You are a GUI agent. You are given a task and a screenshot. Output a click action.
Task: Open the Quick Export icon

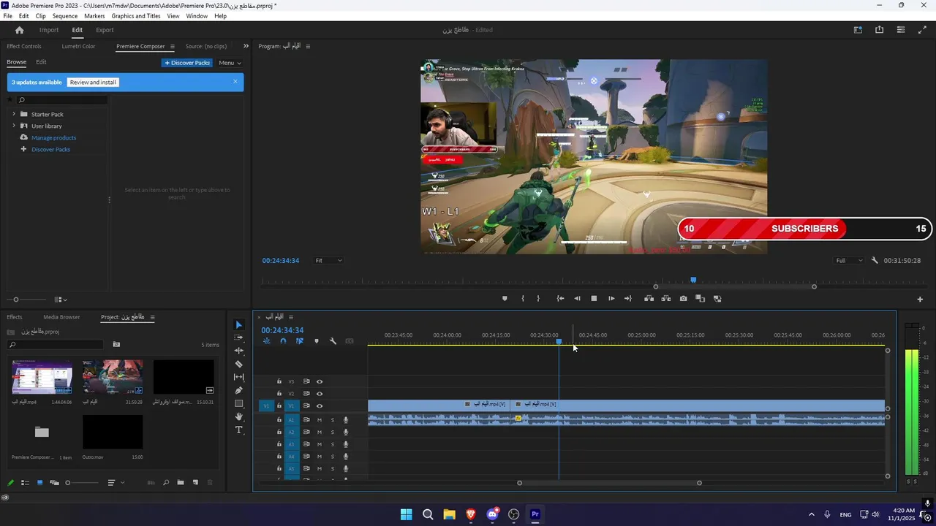[879, 30]
